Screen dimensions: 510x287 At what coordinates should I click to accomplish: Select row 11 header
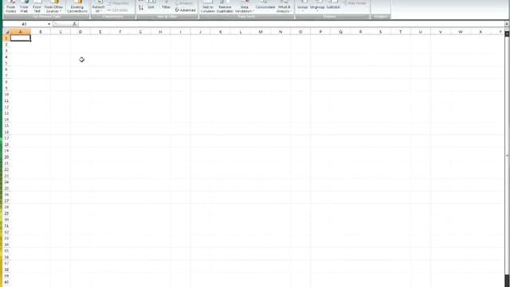[x=6, y=100]
